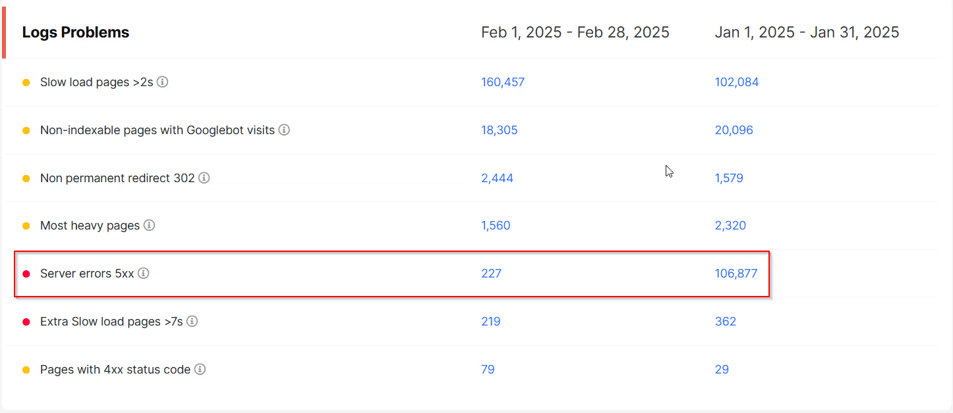Open the 219 extra slow pages count
Viewport: 953px width, 413px height.
point(491,322)
